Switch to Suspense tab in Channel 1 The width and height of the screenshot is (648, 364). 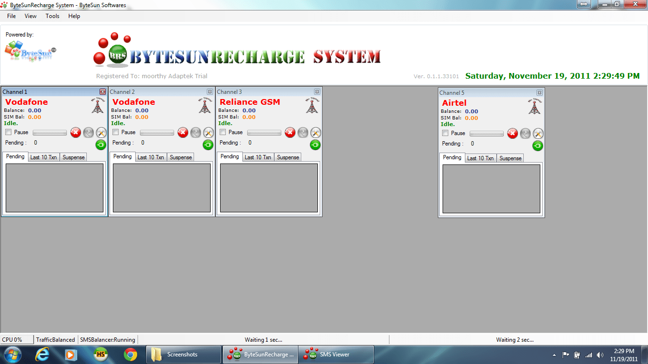click(x=74, y=157)
